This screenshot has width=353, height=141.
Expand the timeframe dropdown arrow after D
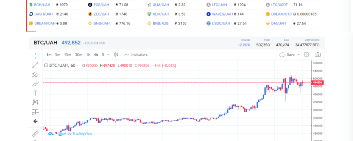108,55
